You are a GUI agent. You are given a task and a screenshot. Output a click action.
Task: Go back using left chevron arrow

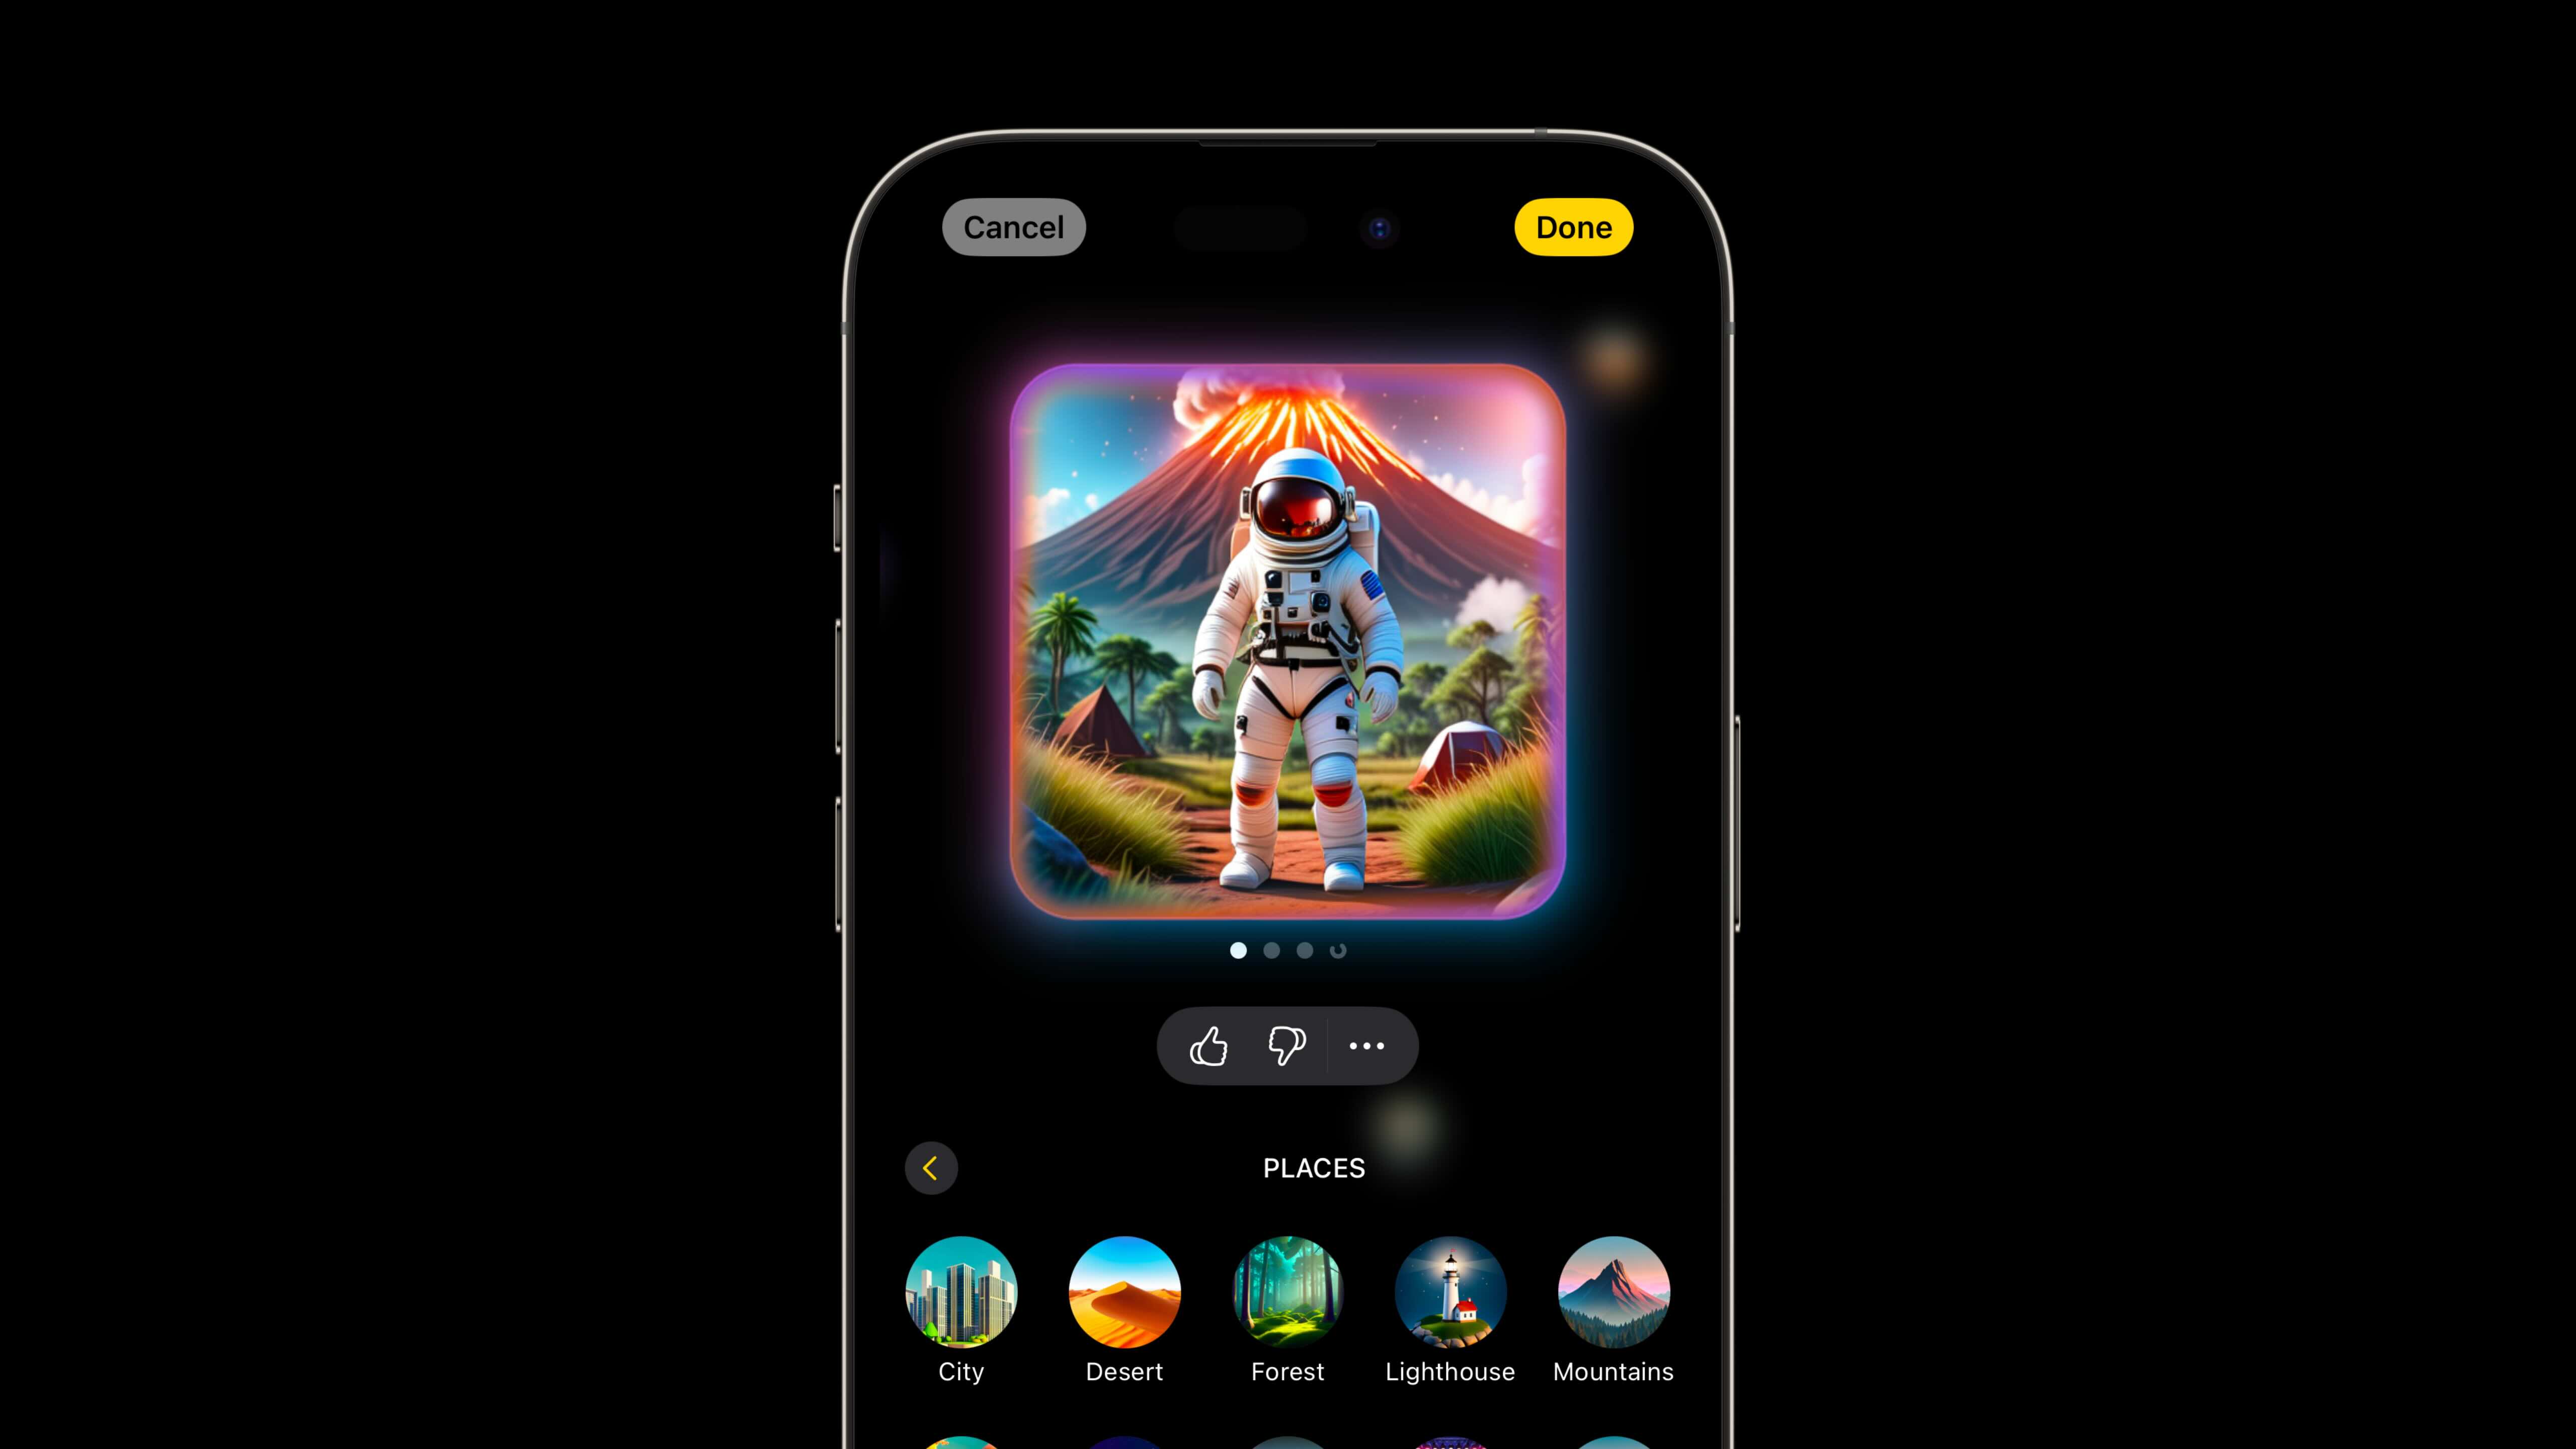coord(932,1168)
